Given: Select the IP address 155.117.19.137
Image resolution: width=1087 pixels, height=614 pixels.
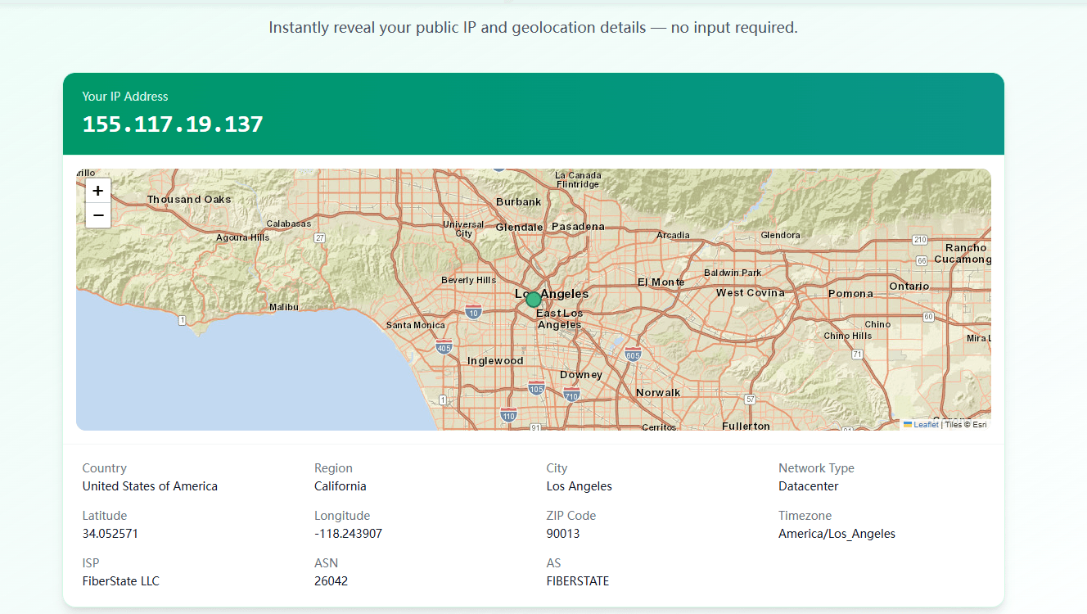Looking at the screenshot, I should [x=173, y=124].
